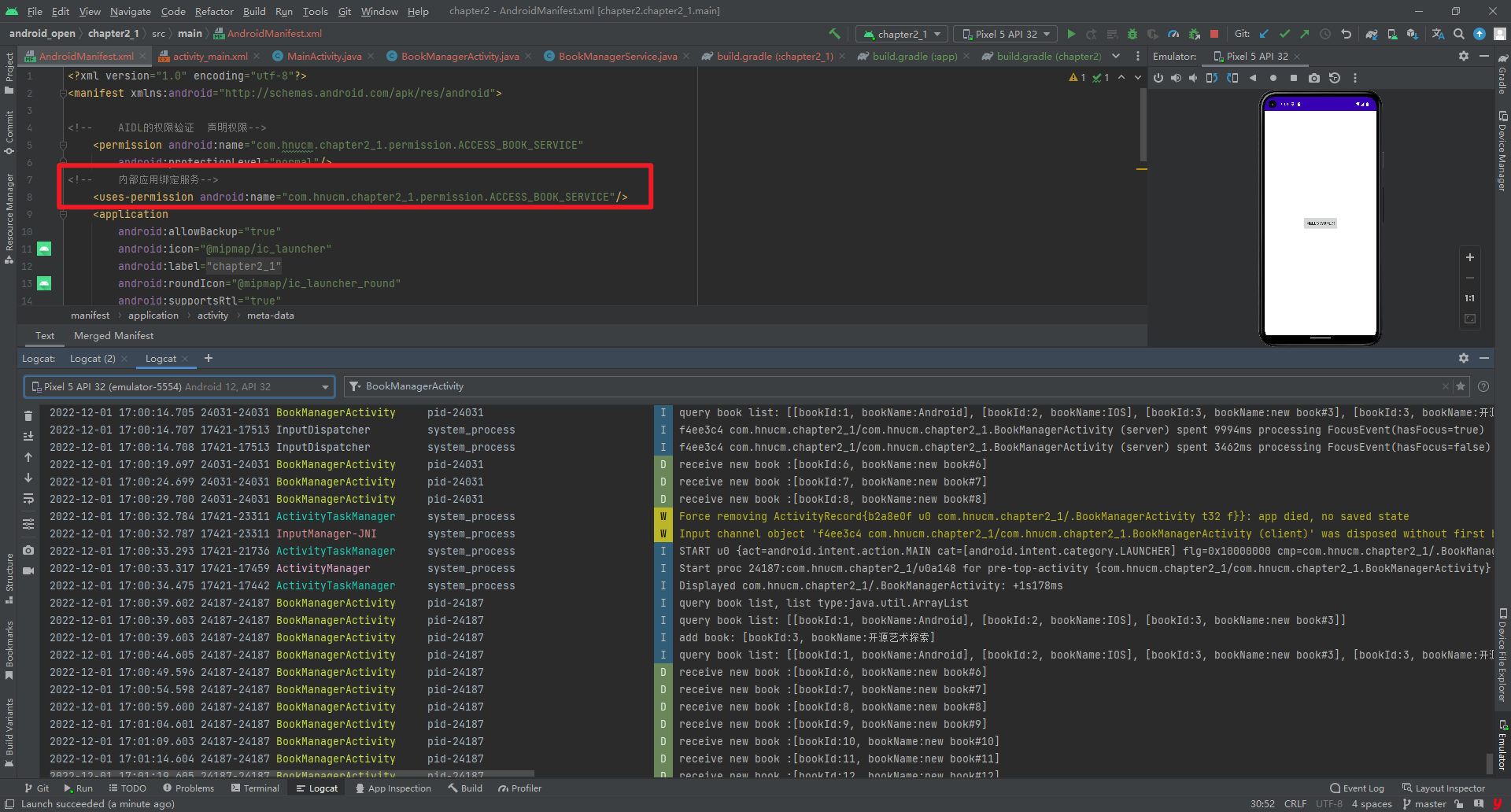Toggle logcat soft-wrap icon
Screen dimensions: 1511x812
pos(28,498)
